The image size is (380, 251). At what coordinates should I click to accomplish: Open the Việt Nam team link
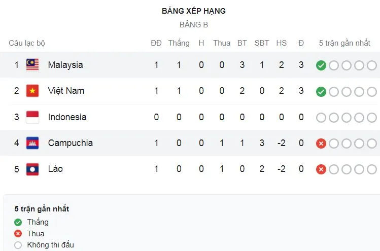tap(66, 91)
